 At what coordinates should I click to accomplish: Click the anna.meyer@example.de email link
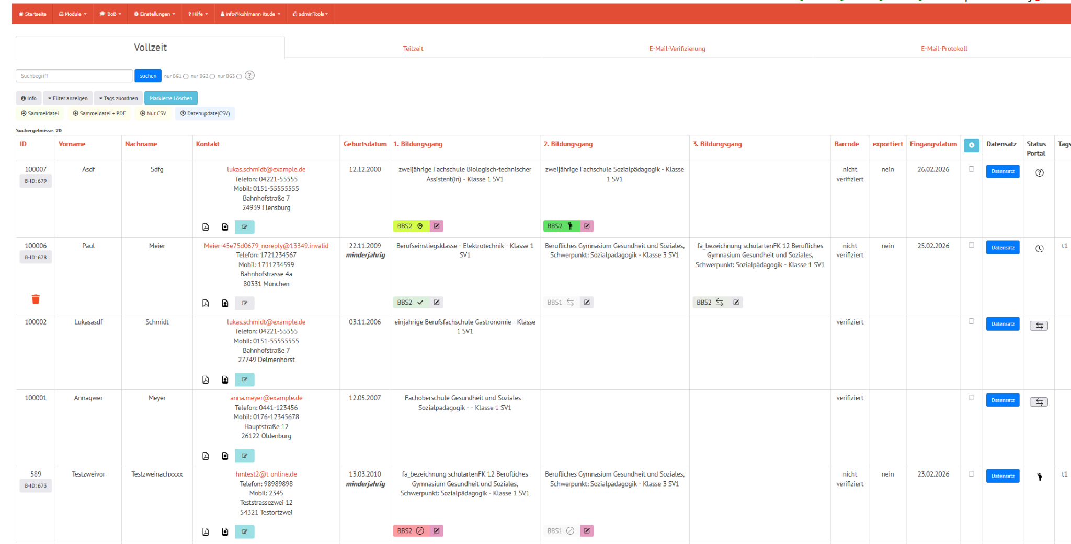[266, 398]
